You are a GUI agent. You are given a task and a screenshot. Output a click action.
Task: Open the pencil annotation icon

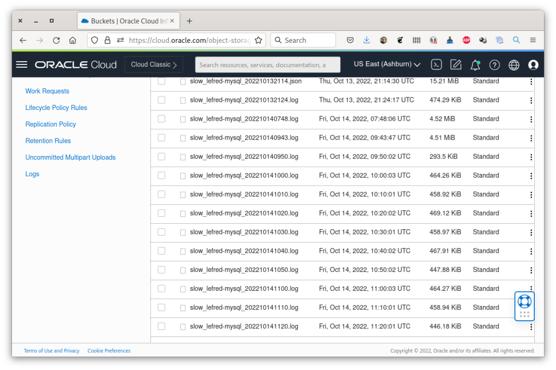tap(456, 64)
